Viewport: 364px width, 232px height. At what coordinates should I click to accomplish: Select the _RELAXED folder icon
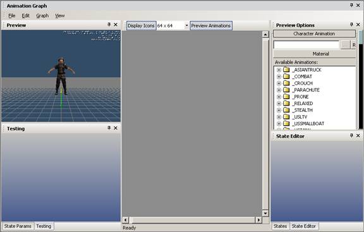pos(286,103)
